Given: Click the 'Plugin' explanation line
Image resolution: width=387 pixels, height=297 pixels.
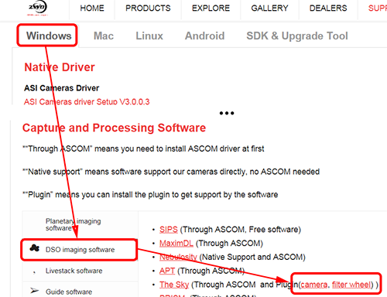Looking at the screenshot, I should point(150,195).
